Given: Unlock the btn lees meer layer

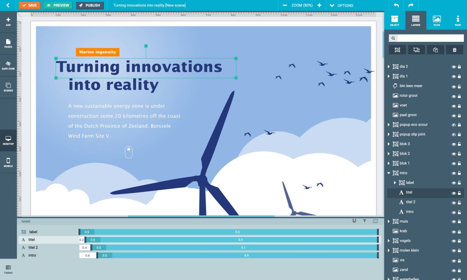Looking at the screenshot, I should point(459,86).
